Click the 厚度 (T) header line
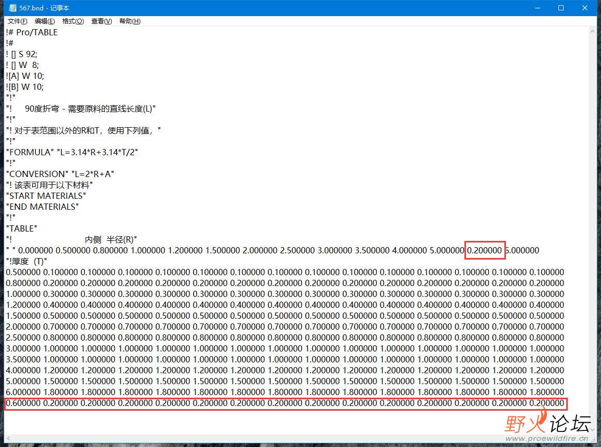 click(x=26, y=261)
